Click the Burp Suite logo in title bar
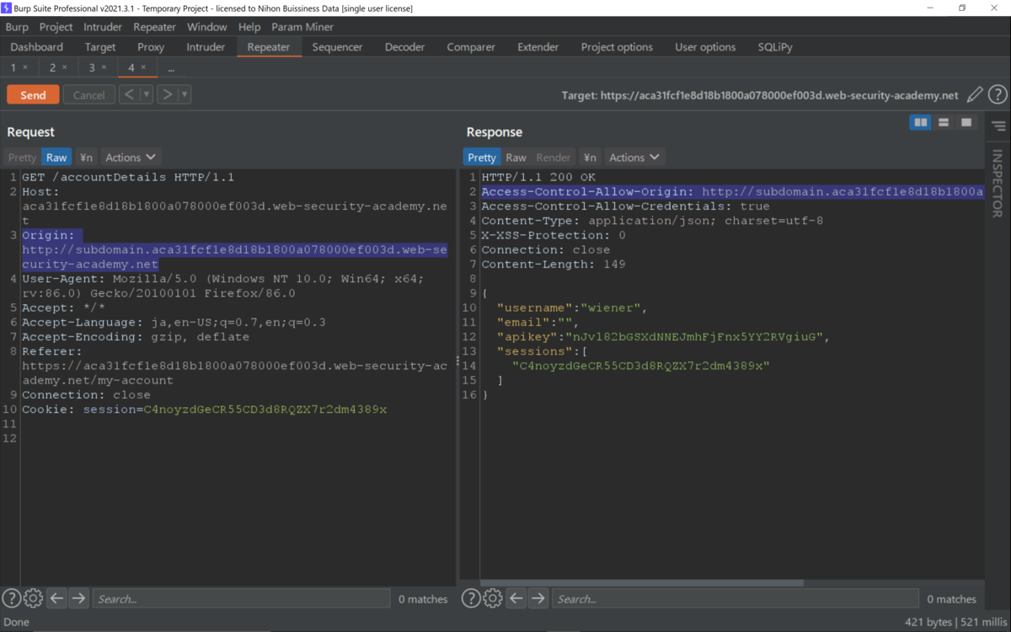The image size is (1011, 632). [8, 8]
